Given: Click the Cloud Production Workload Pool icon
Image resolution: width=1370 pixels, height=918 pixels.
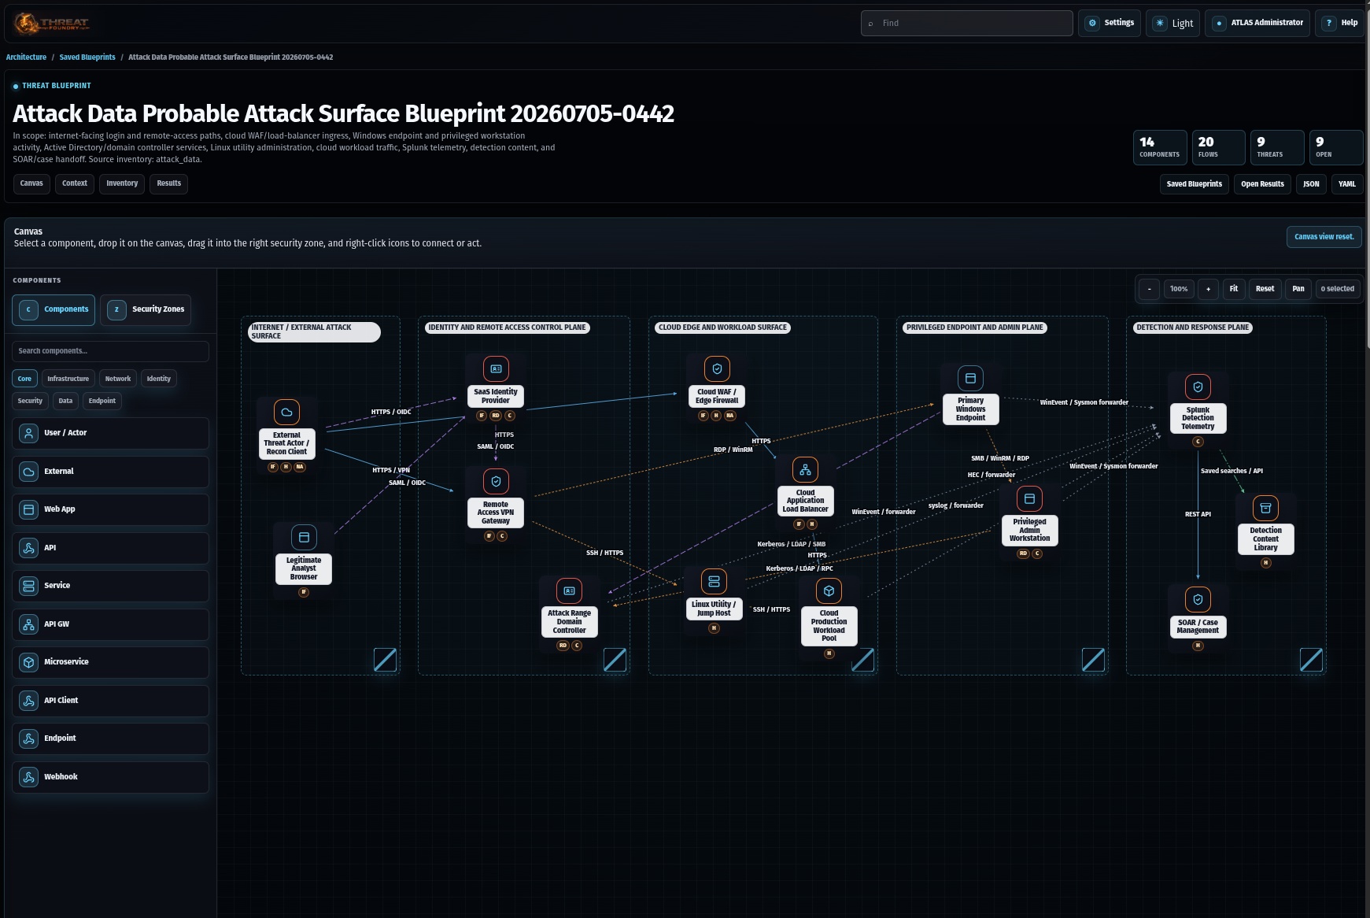Looking at the screenshot, I should coord(829,590).
